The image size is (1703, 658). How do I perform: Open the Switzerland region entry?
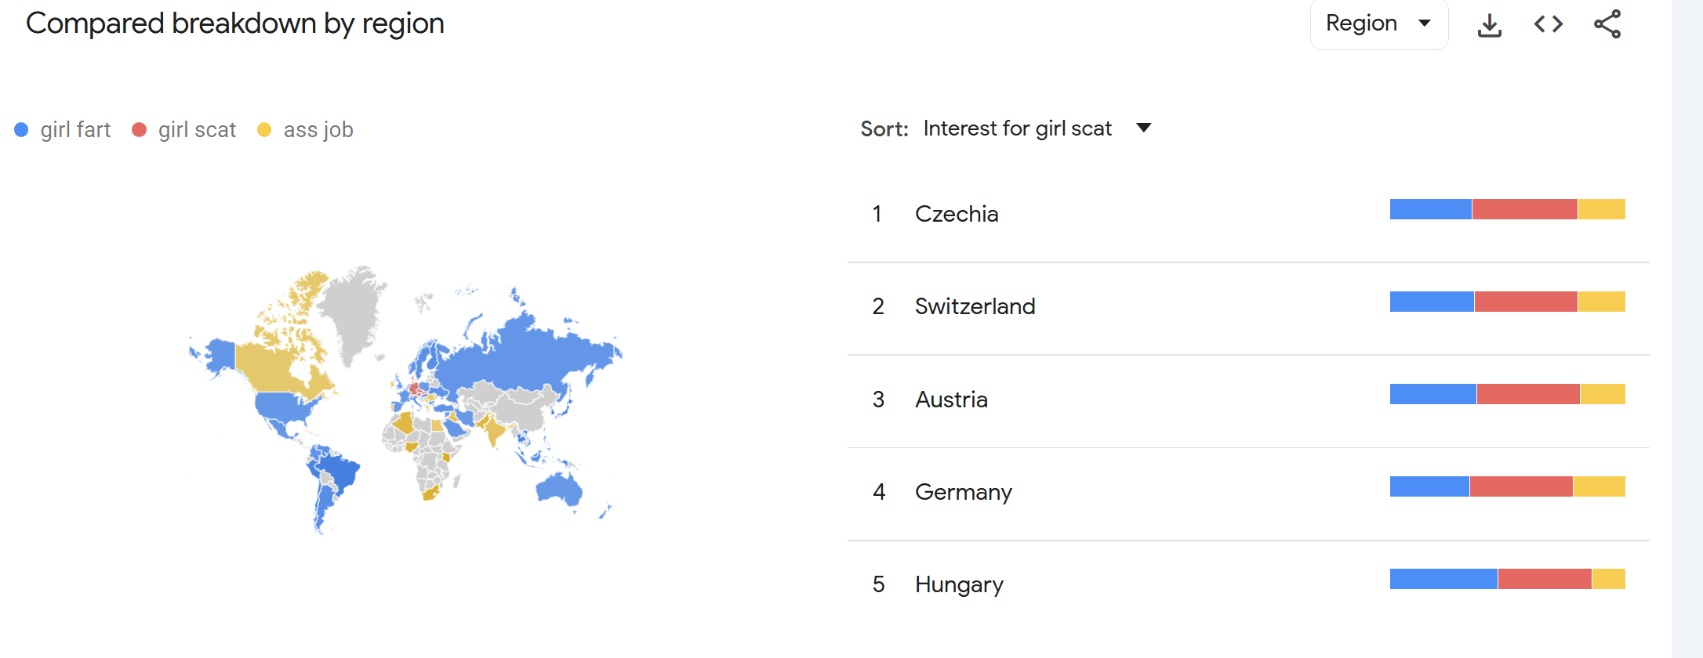point(975,306)
